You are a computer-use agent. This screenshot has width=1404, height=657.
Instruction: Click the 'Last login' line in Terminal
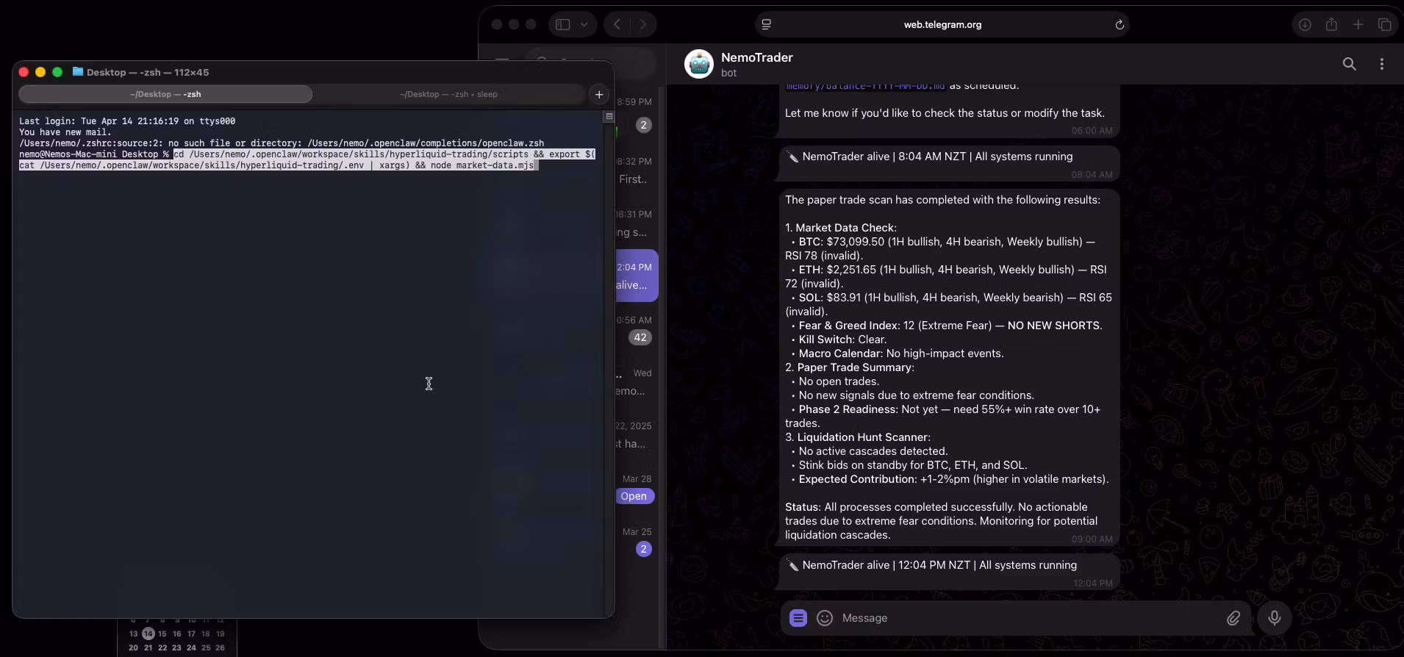(x=127, y=121)
